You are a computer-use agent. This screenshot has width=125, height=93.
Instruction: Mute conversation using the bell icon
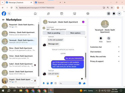point(101,38)
